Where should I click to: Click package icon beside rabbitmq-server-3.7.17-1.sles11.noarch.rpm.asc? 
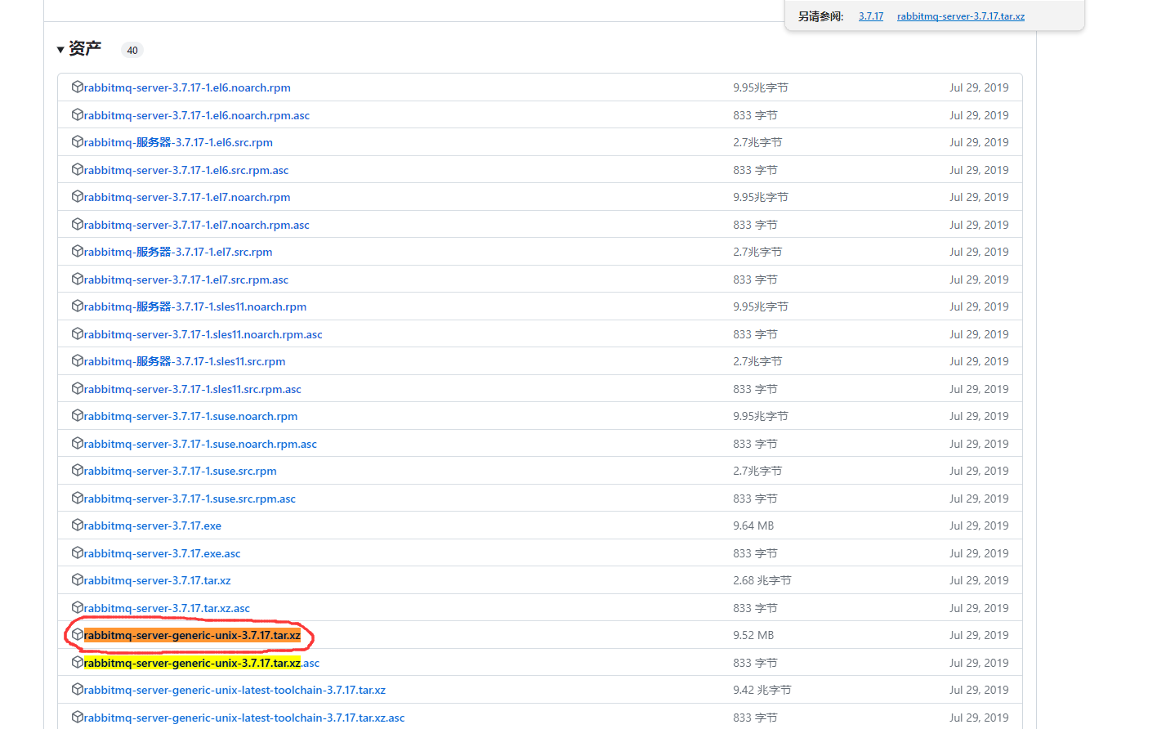pyautogui.click(x=78, y=333)
